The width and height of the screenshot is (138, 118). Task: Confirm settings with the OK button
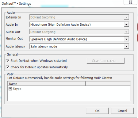point(97,111)
